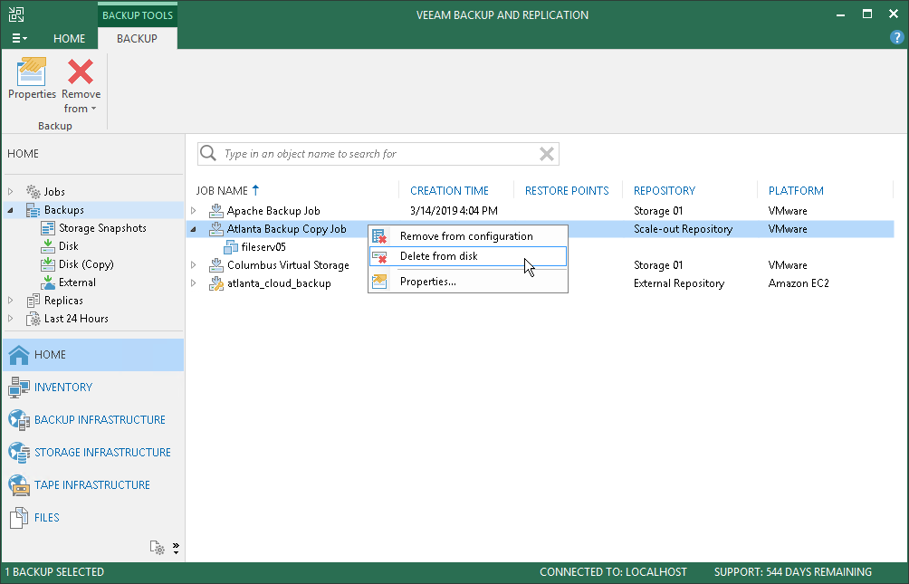Select Remove from configuration menu entry

coord(465,236)
